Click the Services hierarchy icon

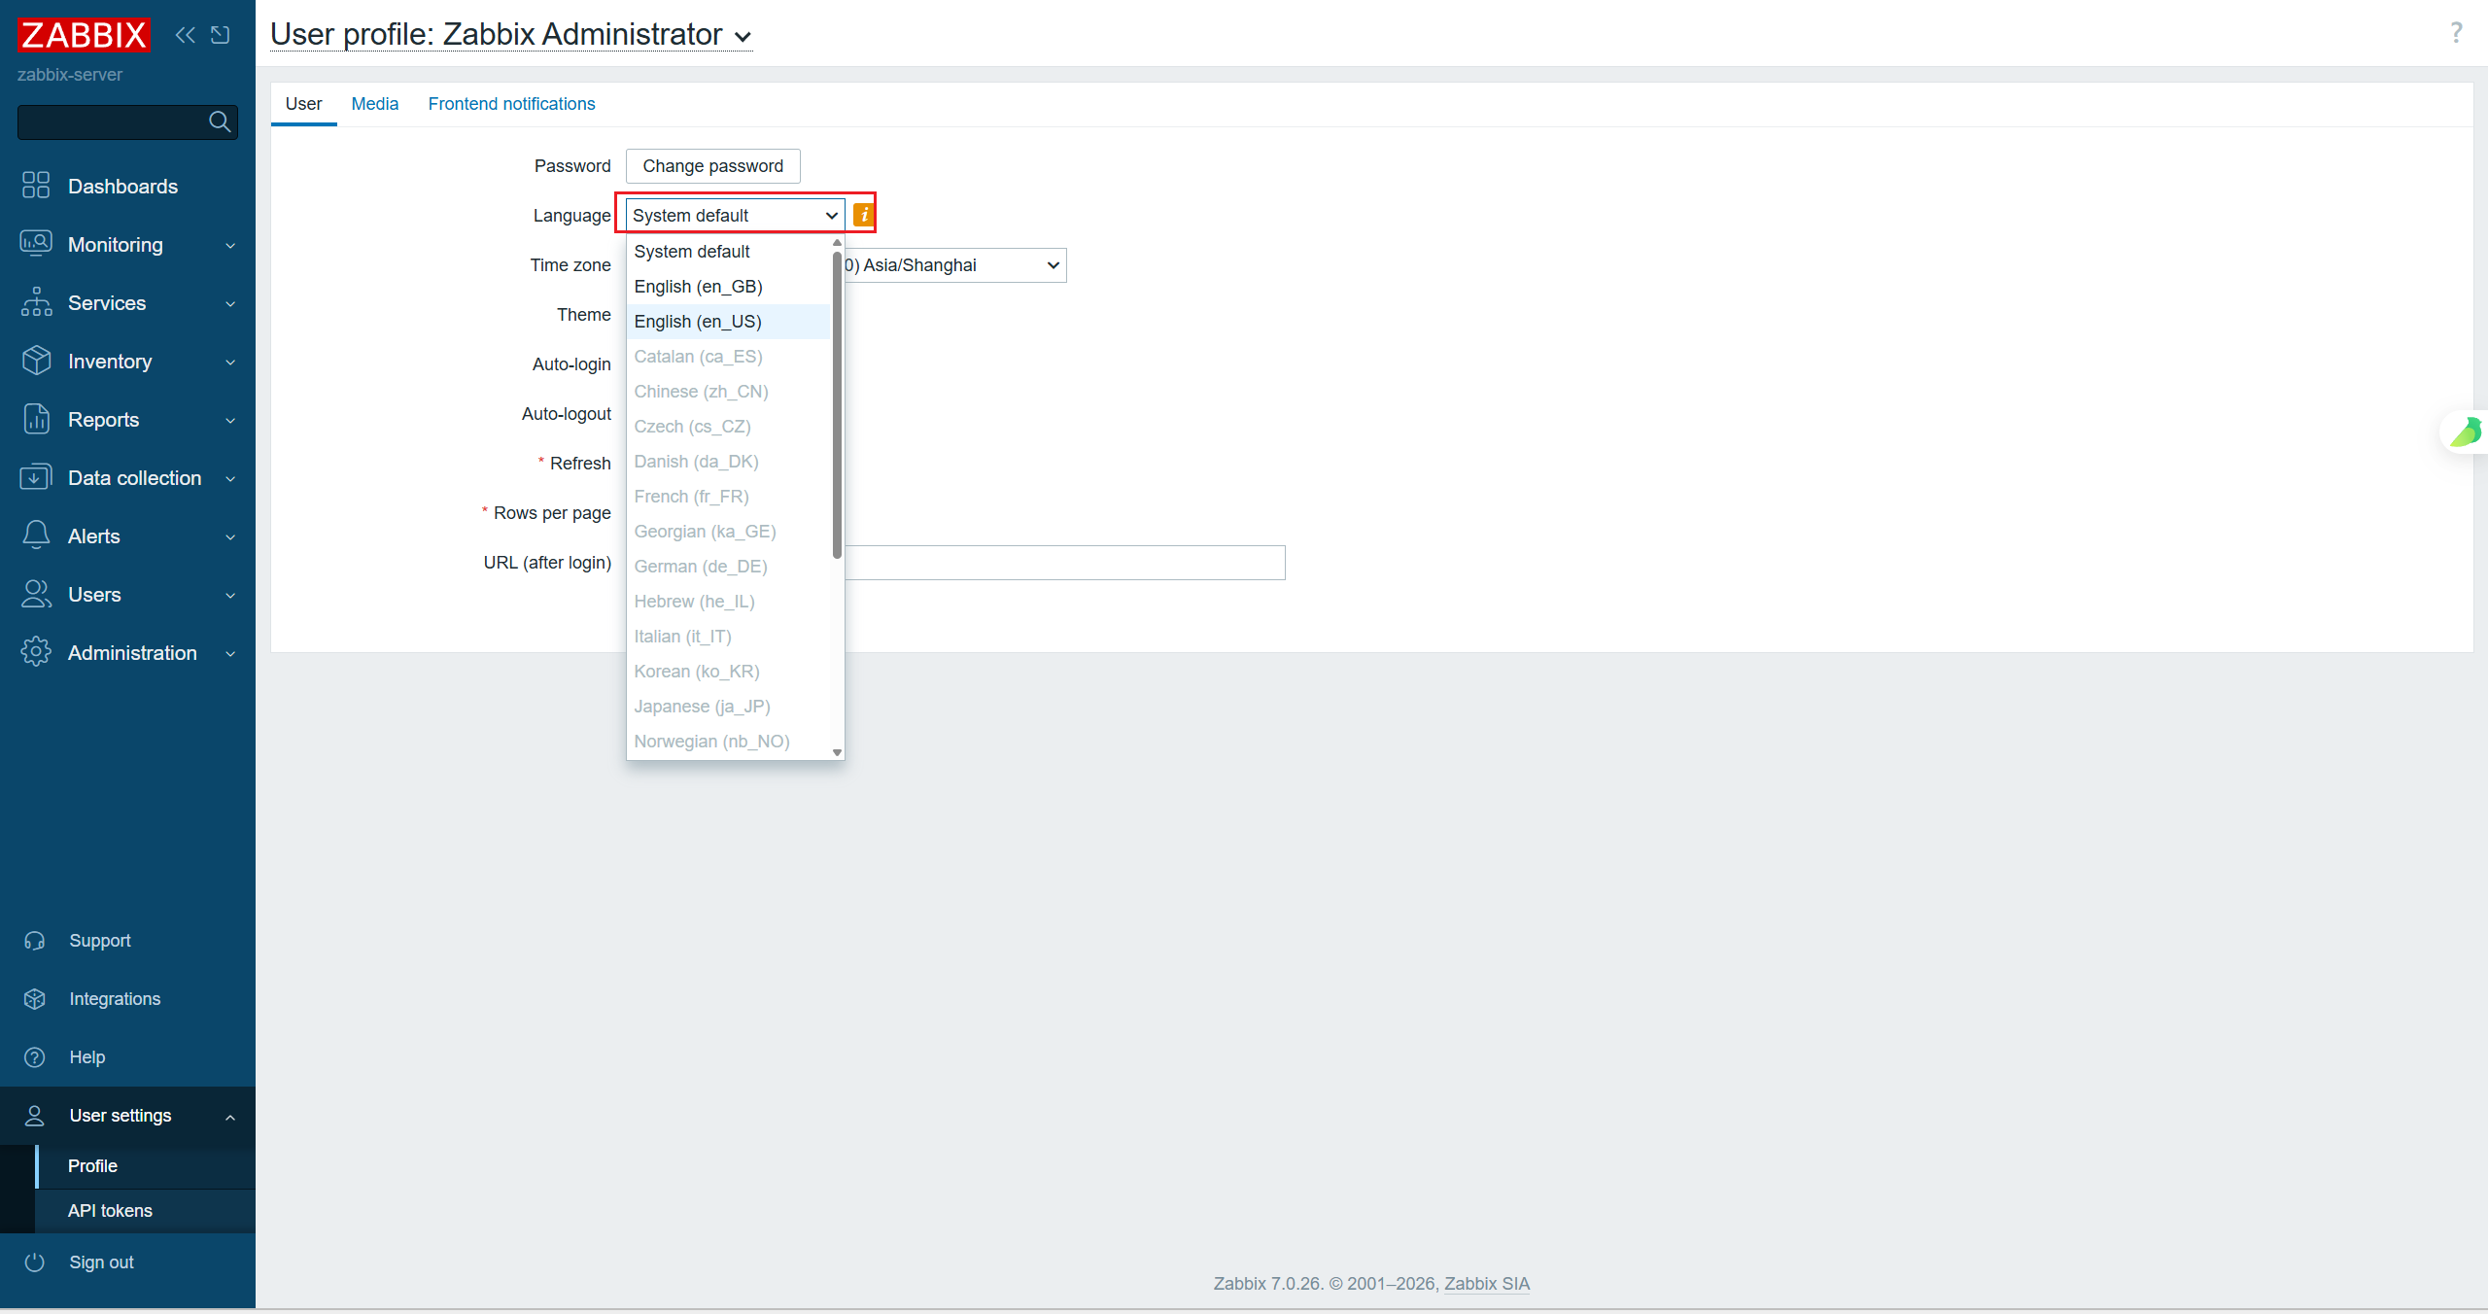(36, 301)
